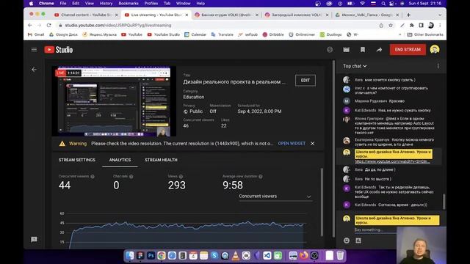Click the EDIT button for stream details

tap(305, 81)
